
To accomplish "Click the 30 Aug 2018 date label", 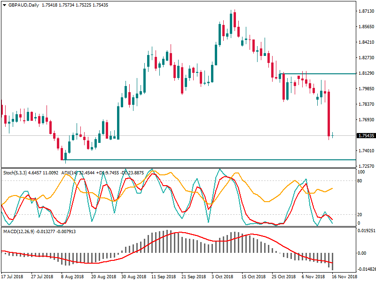I will pos(133,277).
